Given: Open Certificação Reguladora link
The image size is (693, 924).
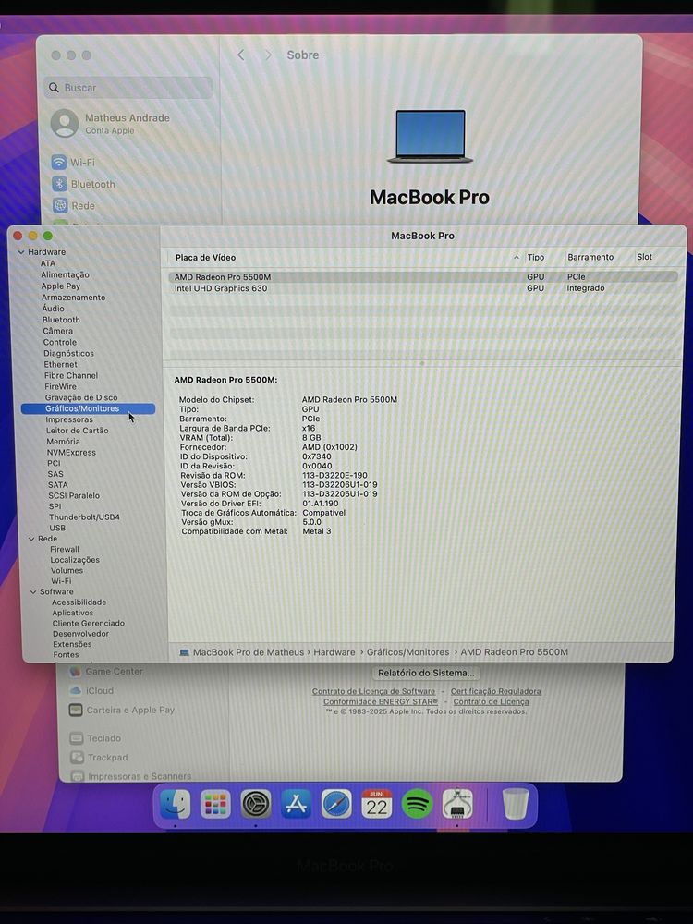Looking at the screenshot, I should [495, 691].
